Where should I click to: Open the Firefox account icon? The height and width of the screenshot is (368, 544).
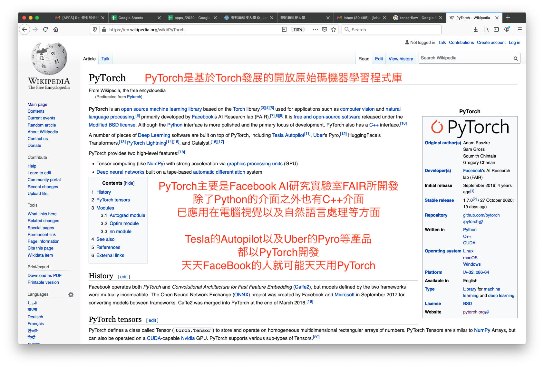click(507, 29)
